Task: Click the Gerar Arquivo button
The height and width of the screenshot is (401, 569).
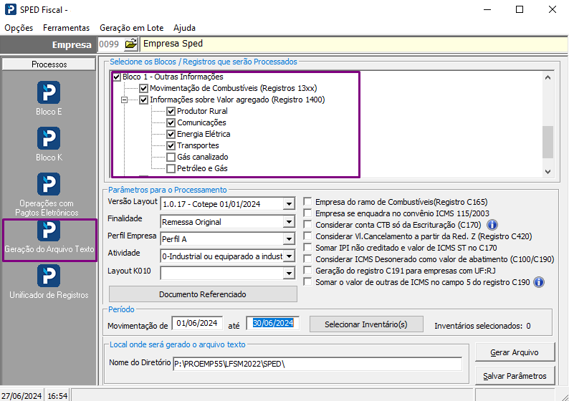Action: pyautogui.click(x=515, y=352)
